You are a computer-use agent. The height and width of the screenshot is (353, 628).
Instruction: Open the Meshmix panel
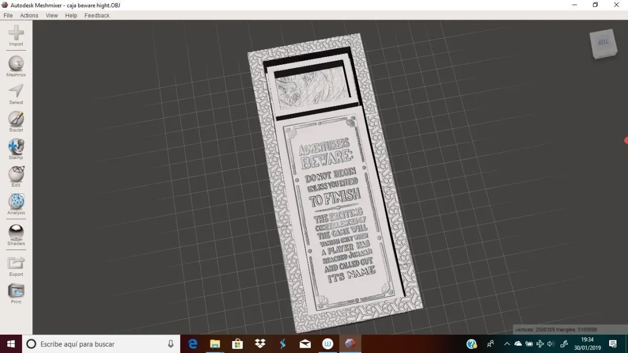(x=16, y=66)
